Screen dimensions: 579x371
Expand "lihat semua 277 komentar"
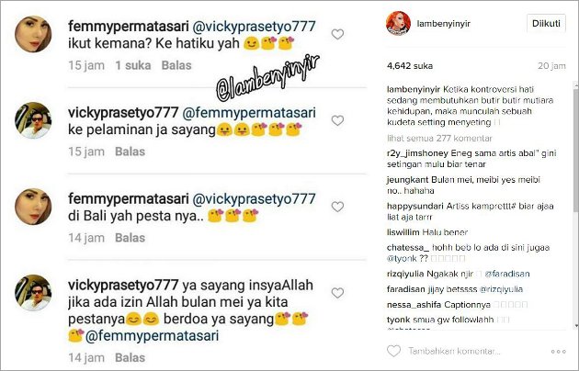[439, 139]
